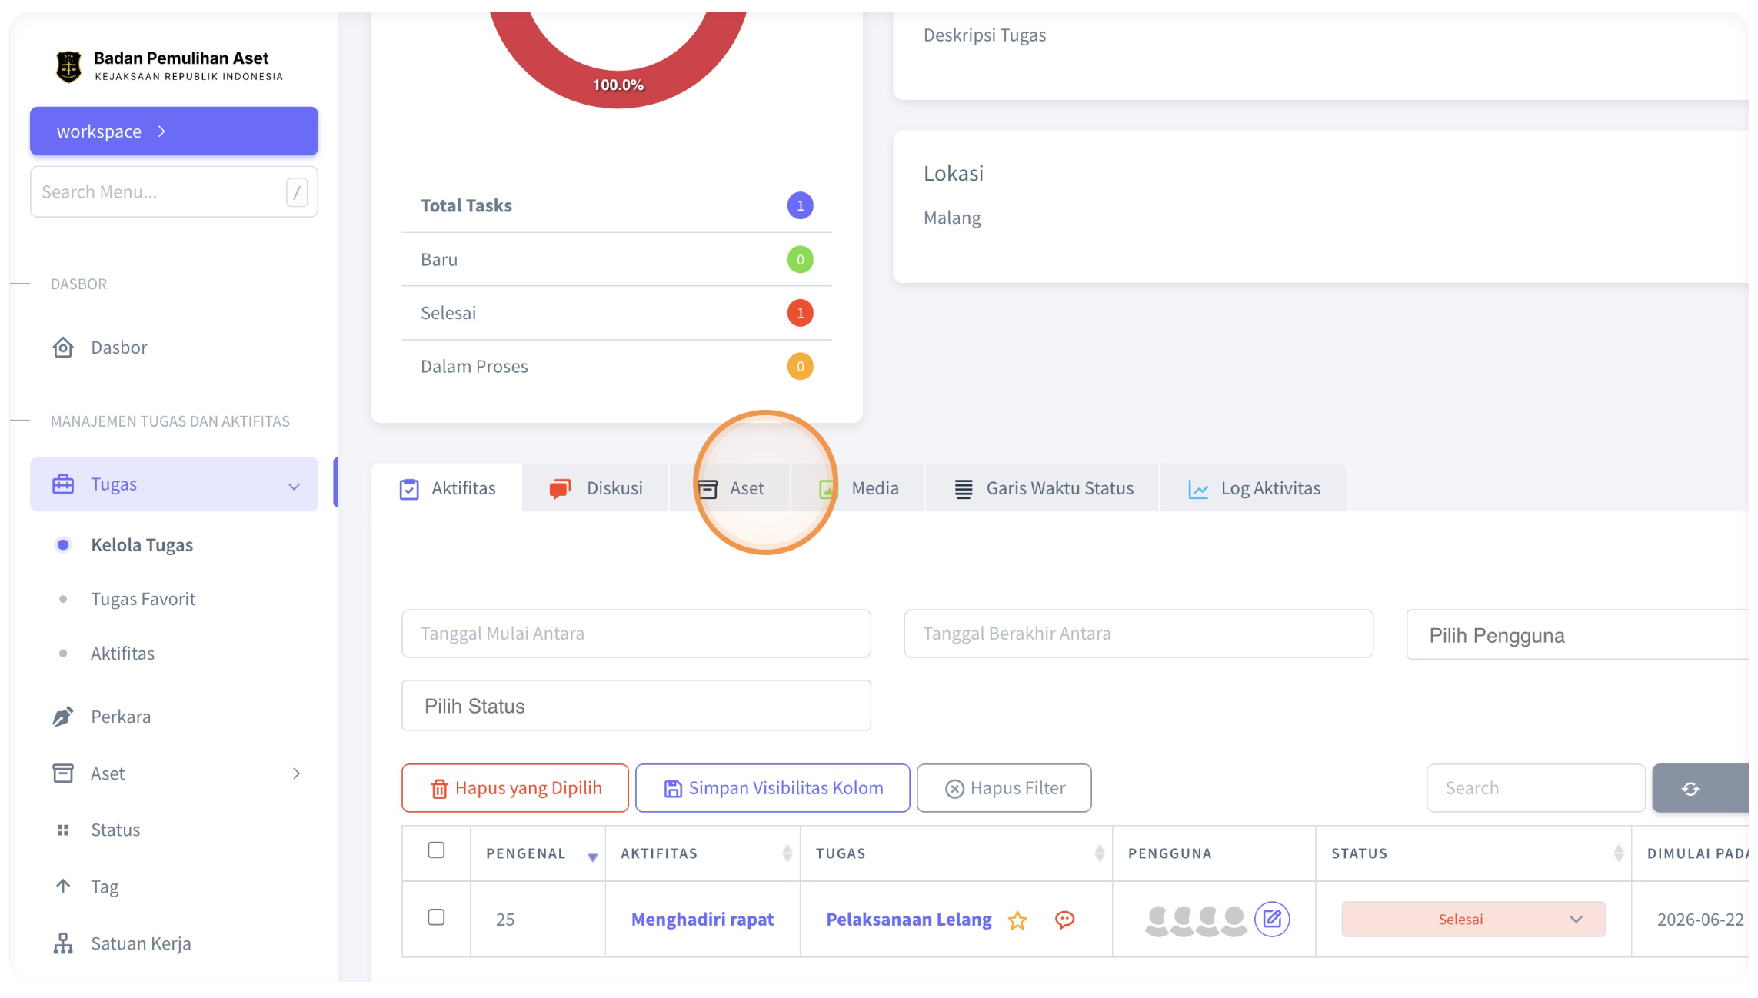1758x998 pixels.
Task: Switch to the Diskusi tab
Action: click(596, 488)
